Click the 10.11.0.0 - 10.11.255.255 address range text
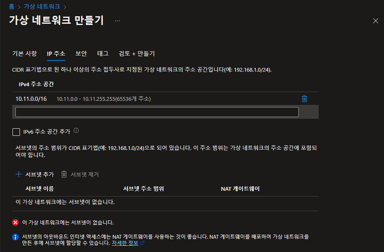Viewport: 384px width, 252px height. (104, 99)
